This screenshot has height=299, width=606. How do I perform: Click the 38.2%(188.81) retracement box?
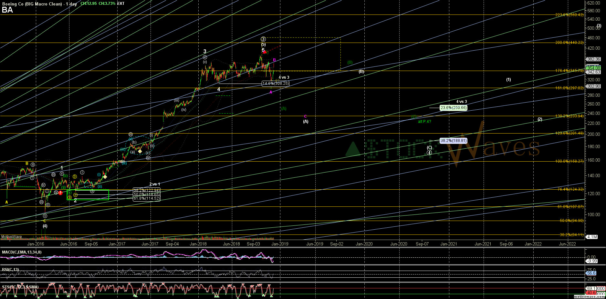[x=454, y=141]
